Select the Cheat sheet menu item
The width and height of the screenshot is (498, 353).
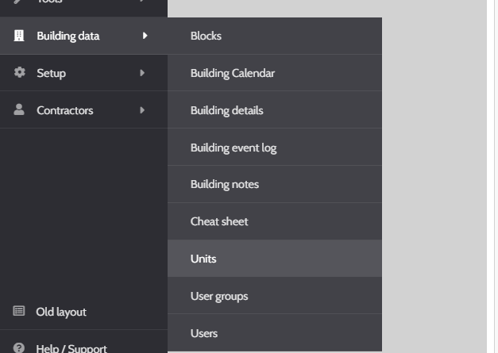(x=218, y=221)
